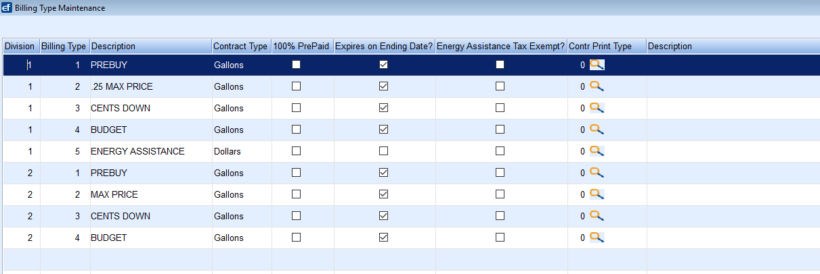
Task: Select the Division 1 PREBUY description cell
Action: click(x=150, y=65)
